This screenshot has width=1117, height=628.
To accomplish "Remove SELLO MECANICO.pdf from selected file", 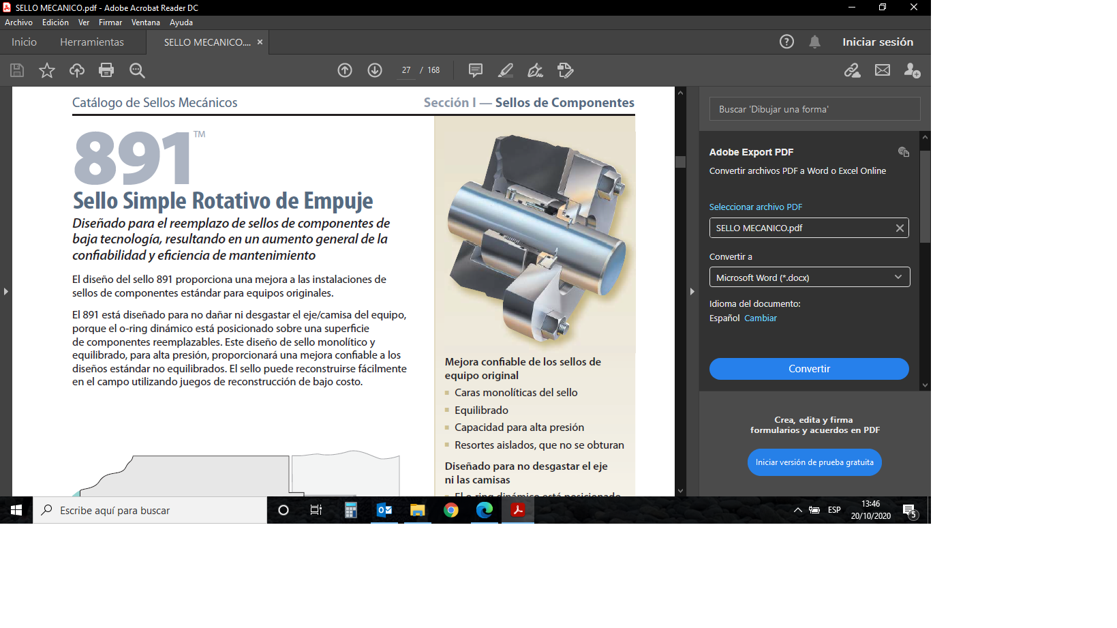I will [900, 228].
